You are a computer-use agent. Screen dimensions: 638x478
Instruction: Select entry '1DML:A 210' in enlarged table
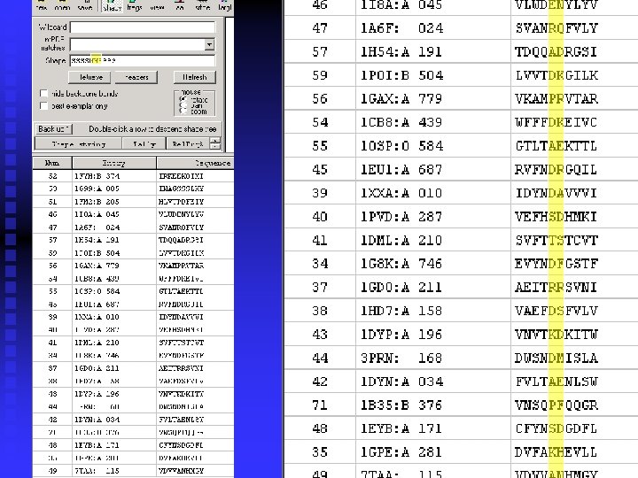(x=401, y=240)
